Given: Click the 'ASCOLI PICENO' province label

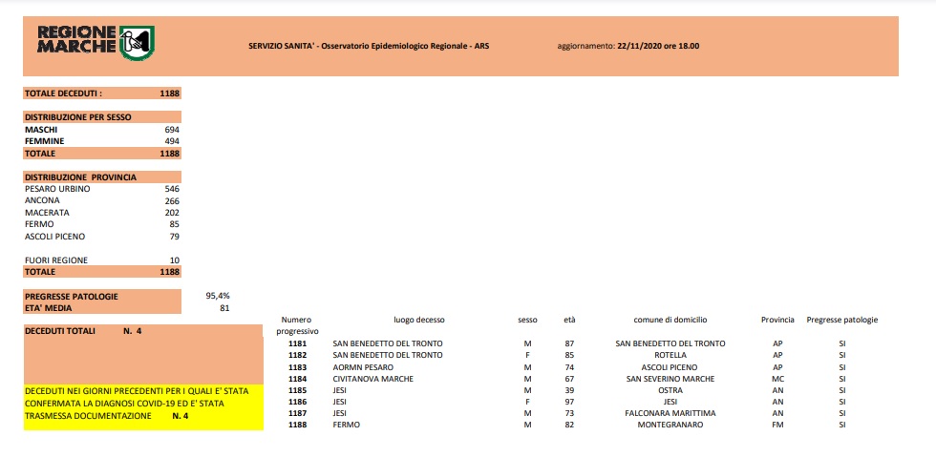Looking at the screenshot, I should (x=55, y=237).
